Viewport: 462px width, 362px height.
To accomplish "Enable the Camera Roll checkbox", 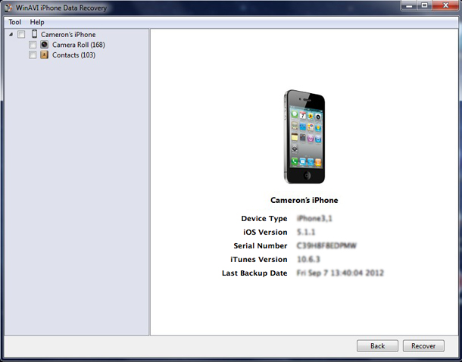I will tap(33, 45).
